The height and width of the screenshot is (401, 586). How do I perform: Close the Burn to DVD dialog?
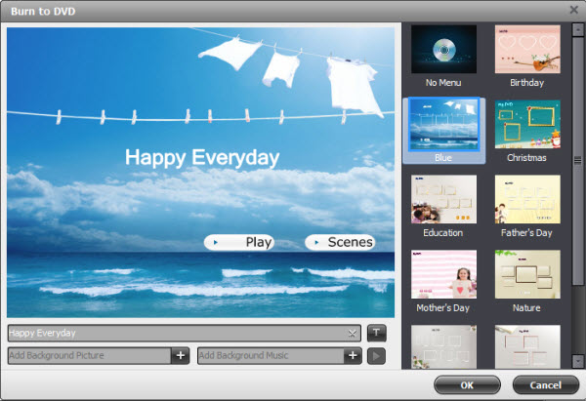(573, 10)
